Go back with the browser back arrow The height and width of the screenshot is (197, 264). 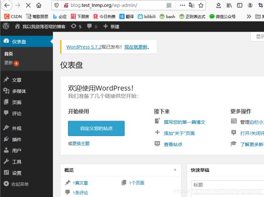[x=7, y=5]
